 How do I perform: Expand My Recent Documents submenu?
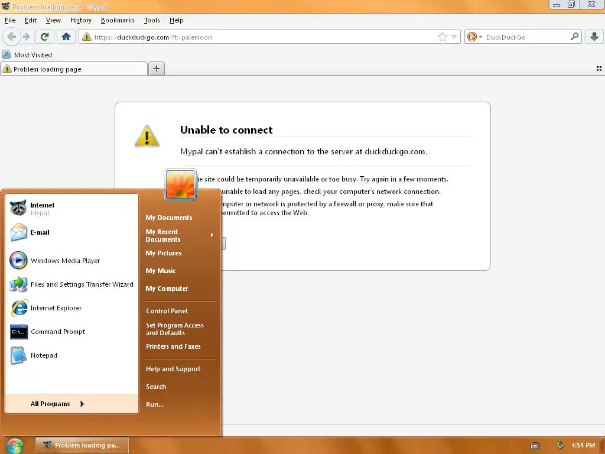tap(180, 235)
